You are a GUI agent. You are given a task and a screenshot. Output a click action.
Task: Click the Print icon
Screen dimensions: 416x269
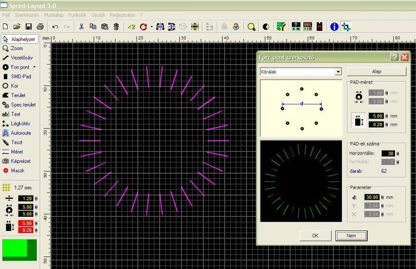(40, 27)
